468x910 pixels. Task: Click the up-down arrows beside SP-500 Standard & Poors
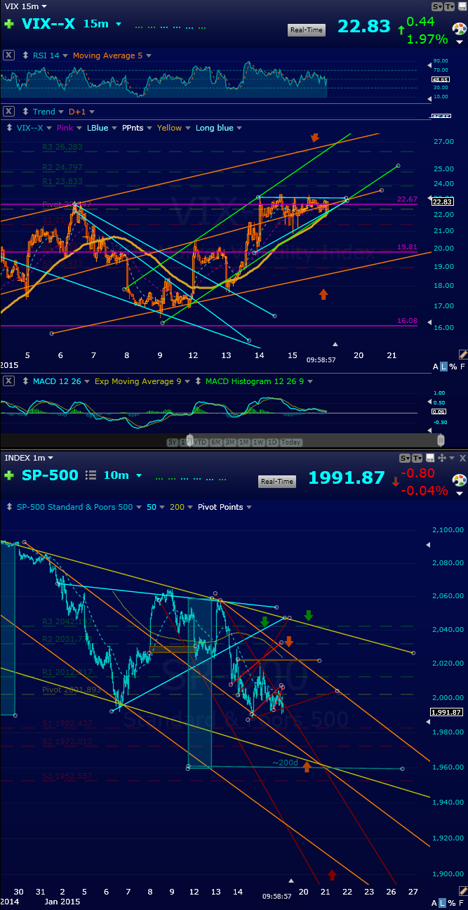(x=10, y=507)
